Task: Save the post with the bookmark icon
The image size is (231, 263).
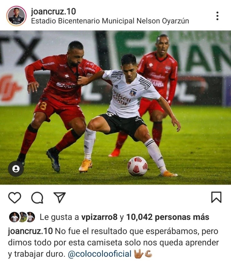Action: tap(216, 197)
